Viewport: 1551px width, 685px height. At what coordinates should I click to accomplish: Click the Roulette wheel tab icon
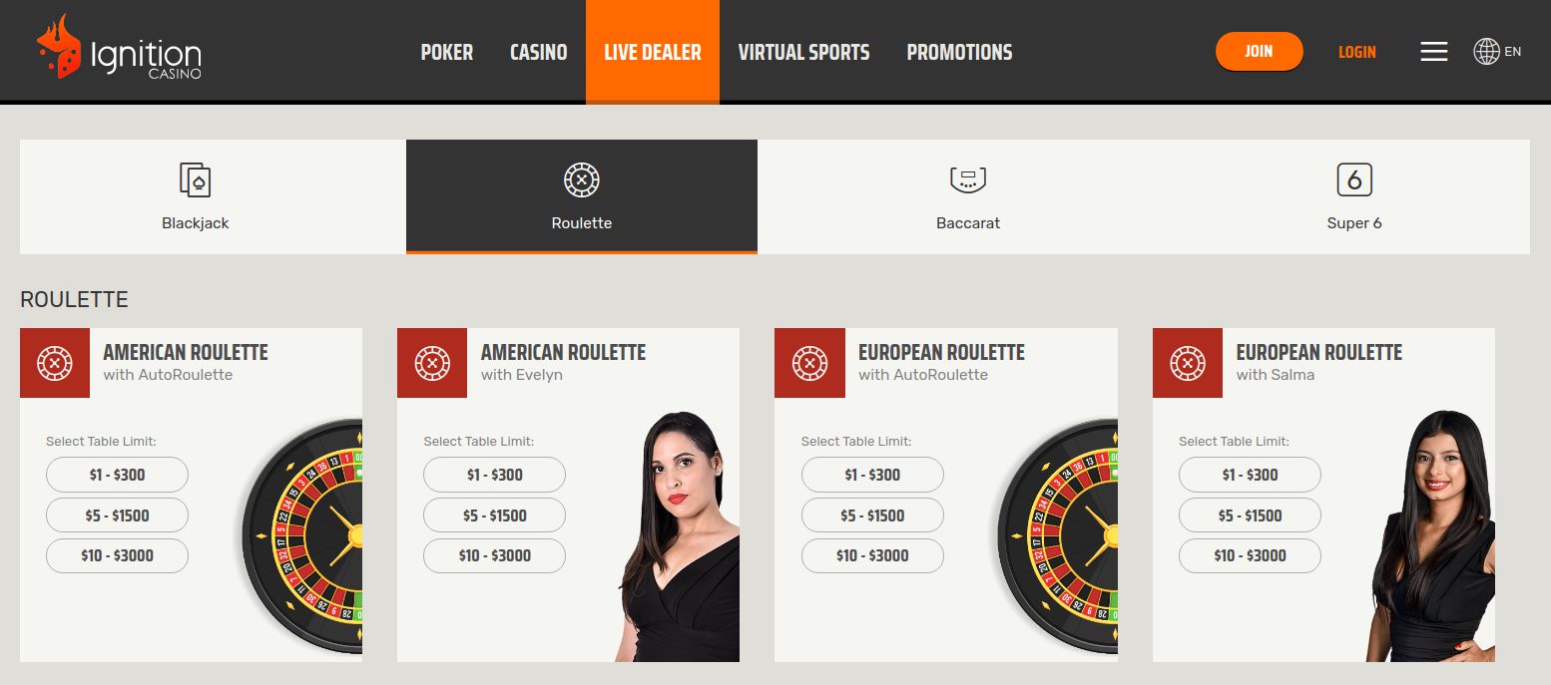(x=581, y=180)
